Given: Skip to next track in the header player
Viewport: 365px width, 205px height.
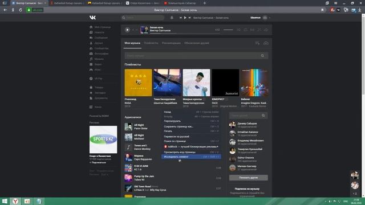Looking at the screenshot, I should pos(189,18).
